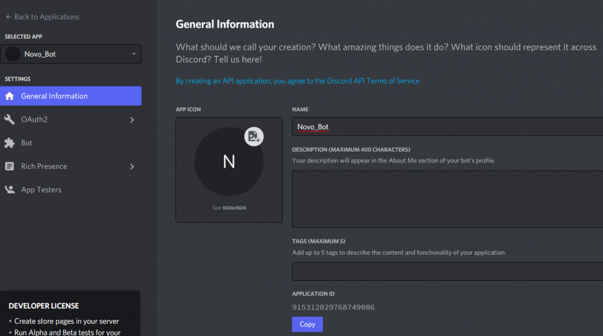Click inside the Description text area
The height and width of the screenshot is (336, 603).
(x=448, y=199)
